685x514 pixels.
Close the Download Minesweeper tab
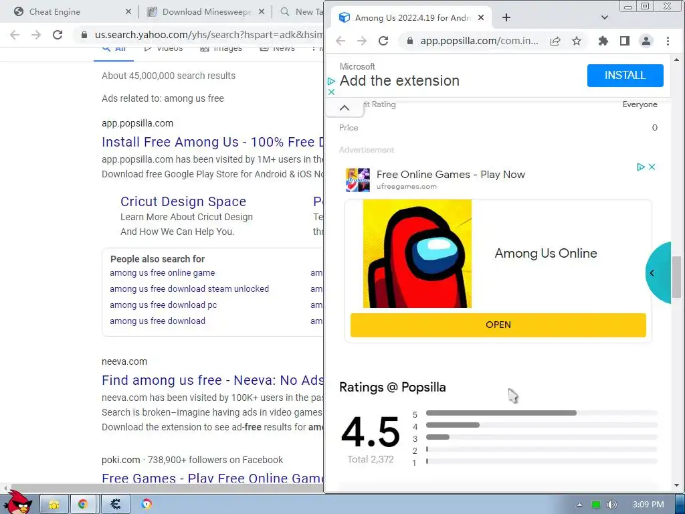[x=262, y=12]
